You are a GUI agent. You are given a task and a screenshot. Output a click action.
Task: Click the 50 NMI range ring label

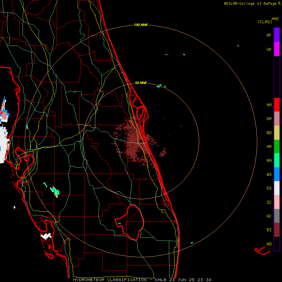(141, 83)
